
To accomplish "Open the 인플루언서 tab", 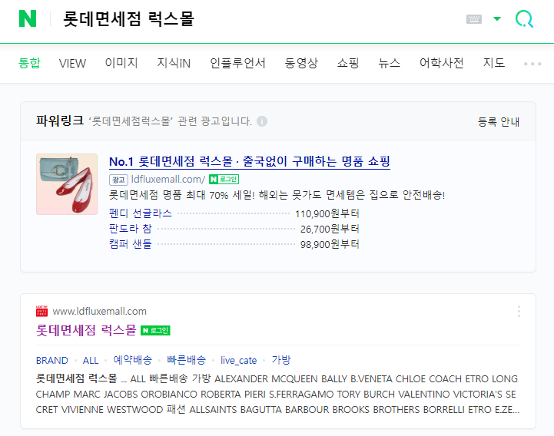I will [237, 63].
